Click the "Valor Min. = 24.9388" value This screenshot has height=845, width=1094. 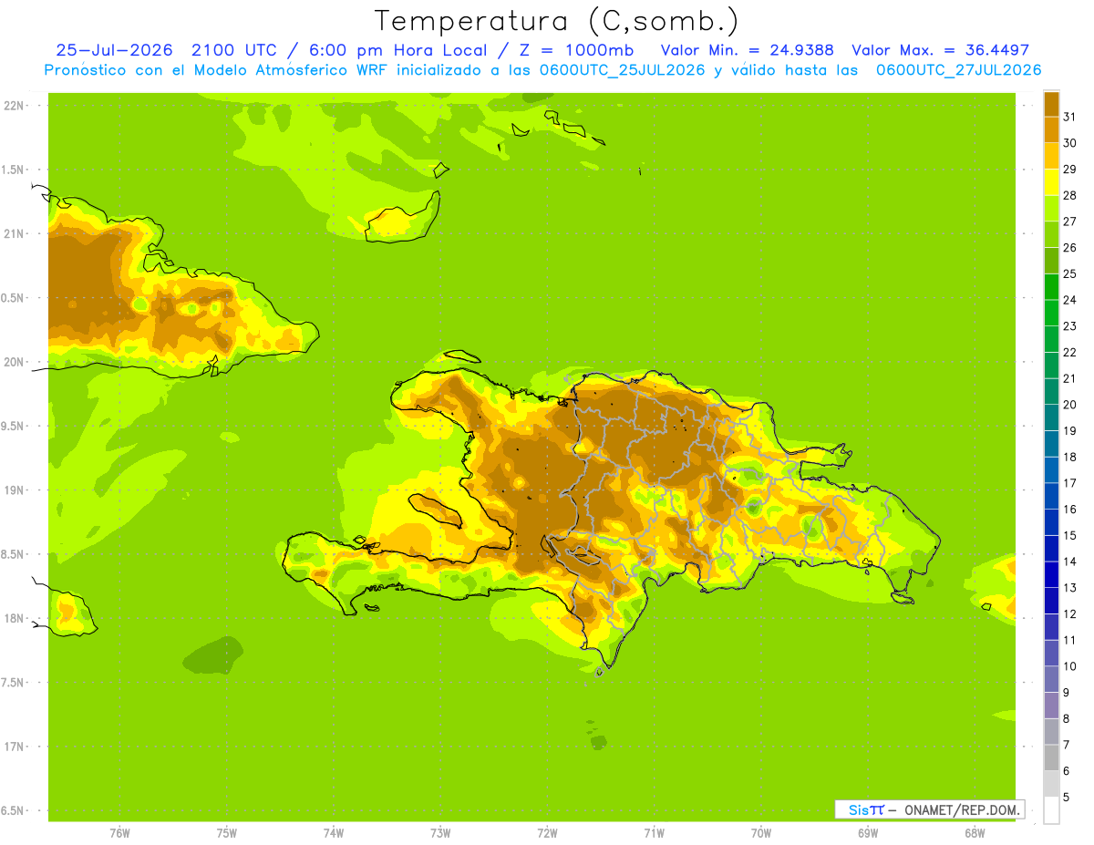point(747,50)
